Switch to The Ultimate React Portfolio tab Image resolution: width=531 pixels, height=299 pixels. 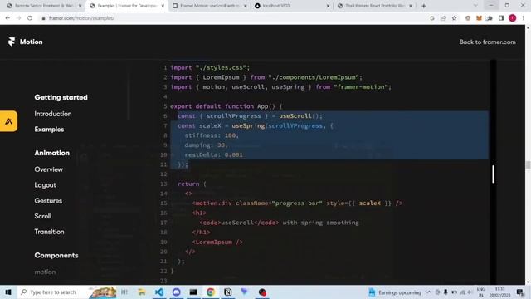(374, 6)
